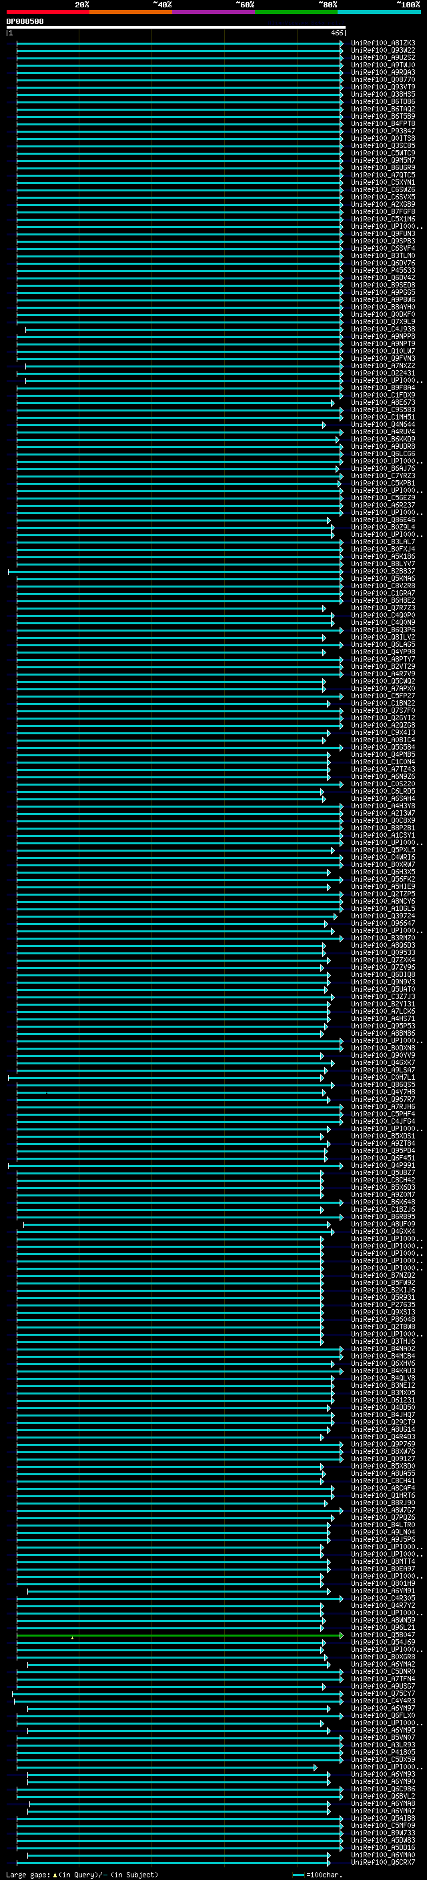Select hit label UniRef100_Q3SC85
This screenshot has height=1880, width=427.
[x=383, y=146]
